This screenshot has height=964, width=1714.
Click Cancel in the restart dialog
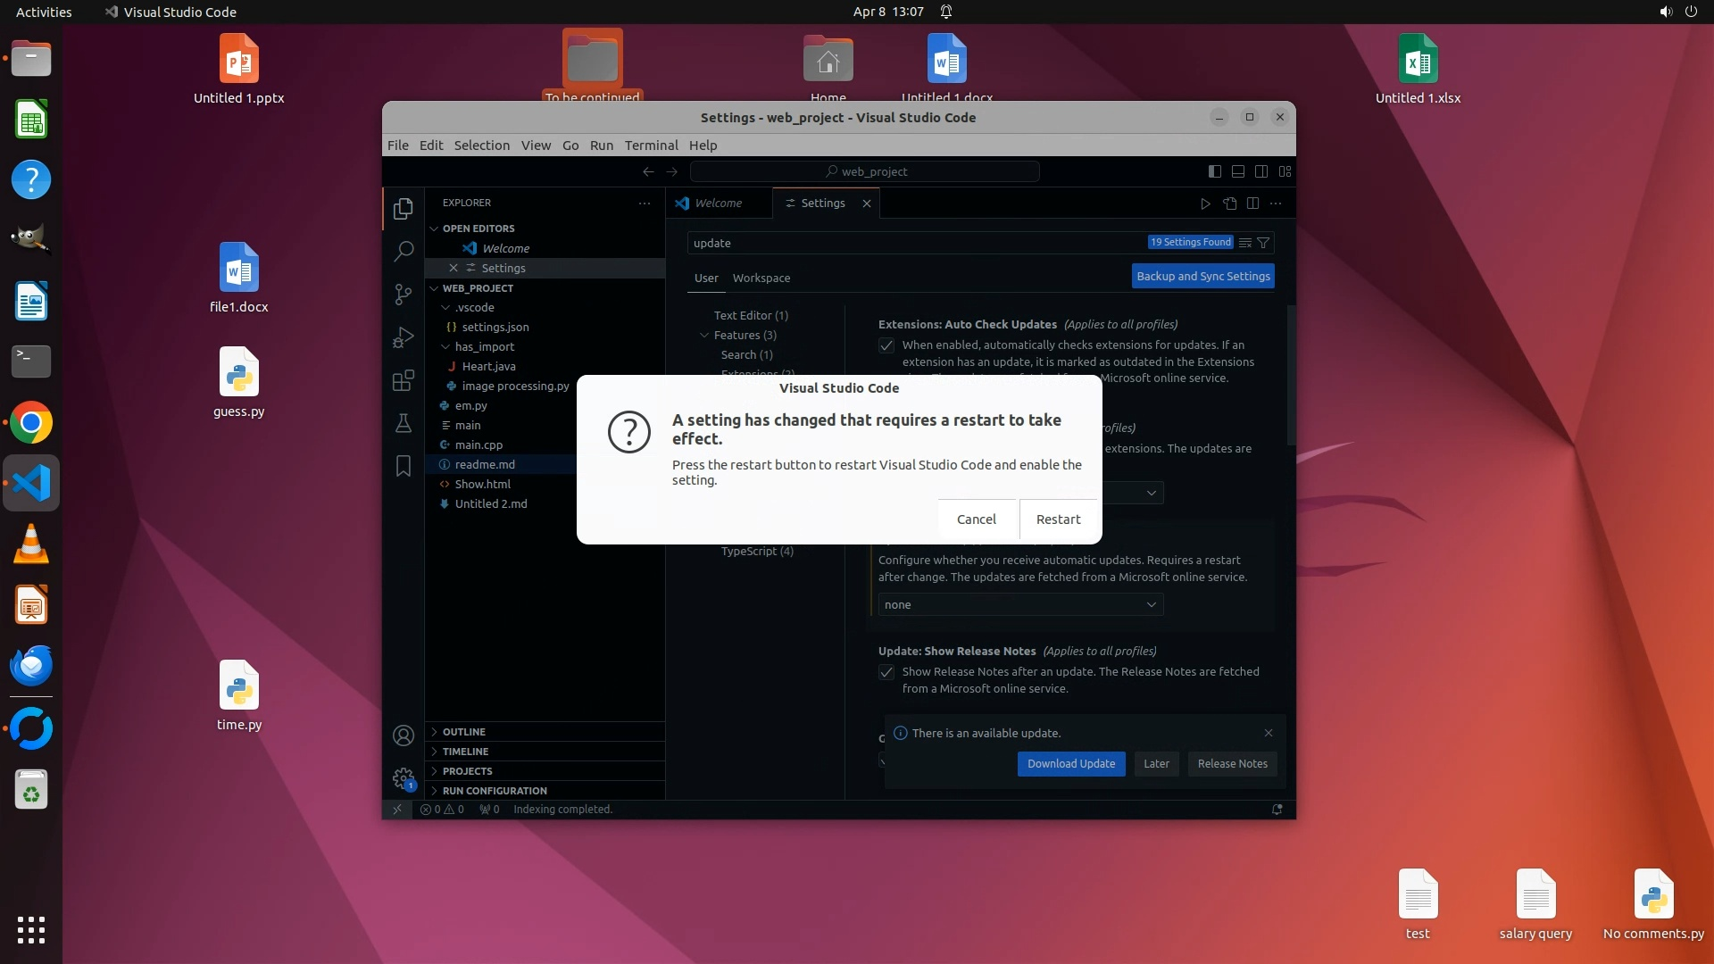(976, 519)
